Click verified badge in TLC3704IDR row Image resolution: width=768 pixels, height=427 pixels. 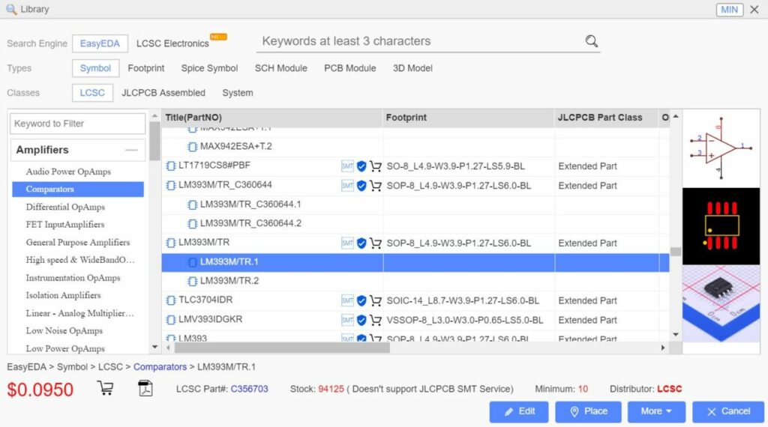(361, 301)
